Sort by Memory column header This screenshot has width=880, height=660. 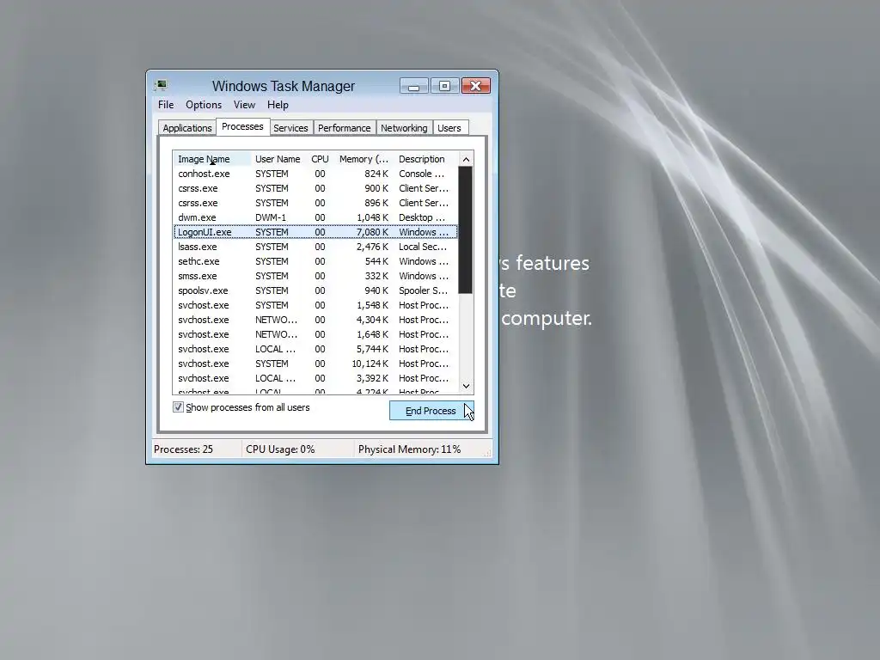(x=364, y=159)
